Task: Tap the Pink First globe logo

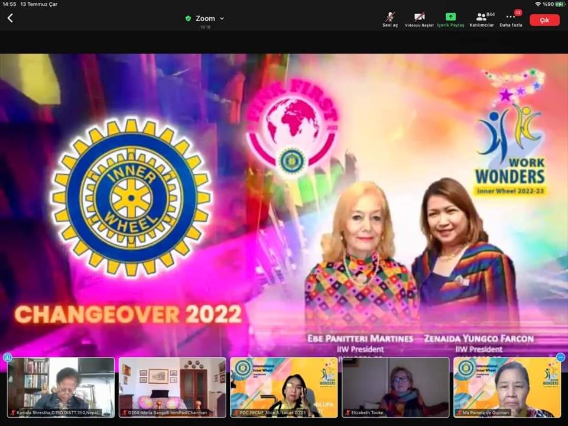Action: [x=292, y=127]
